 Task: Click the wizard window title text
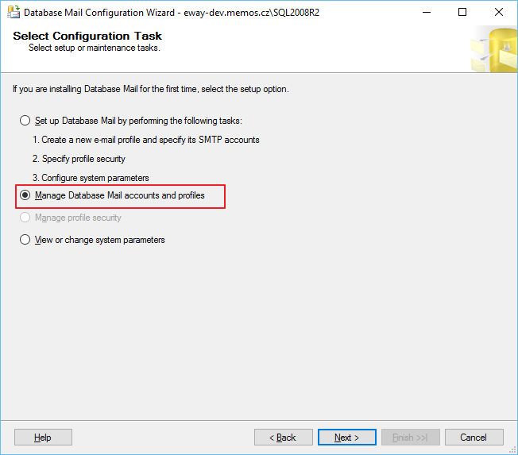tap(172, 13)
